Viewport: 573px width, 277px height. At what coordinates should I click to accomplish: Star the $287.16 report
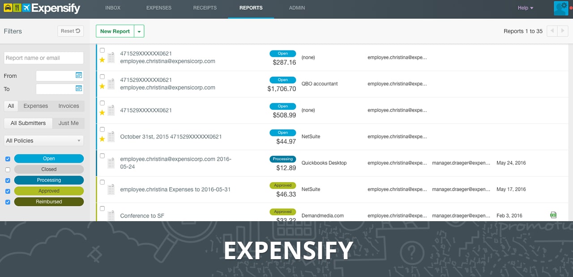(102, 60)
